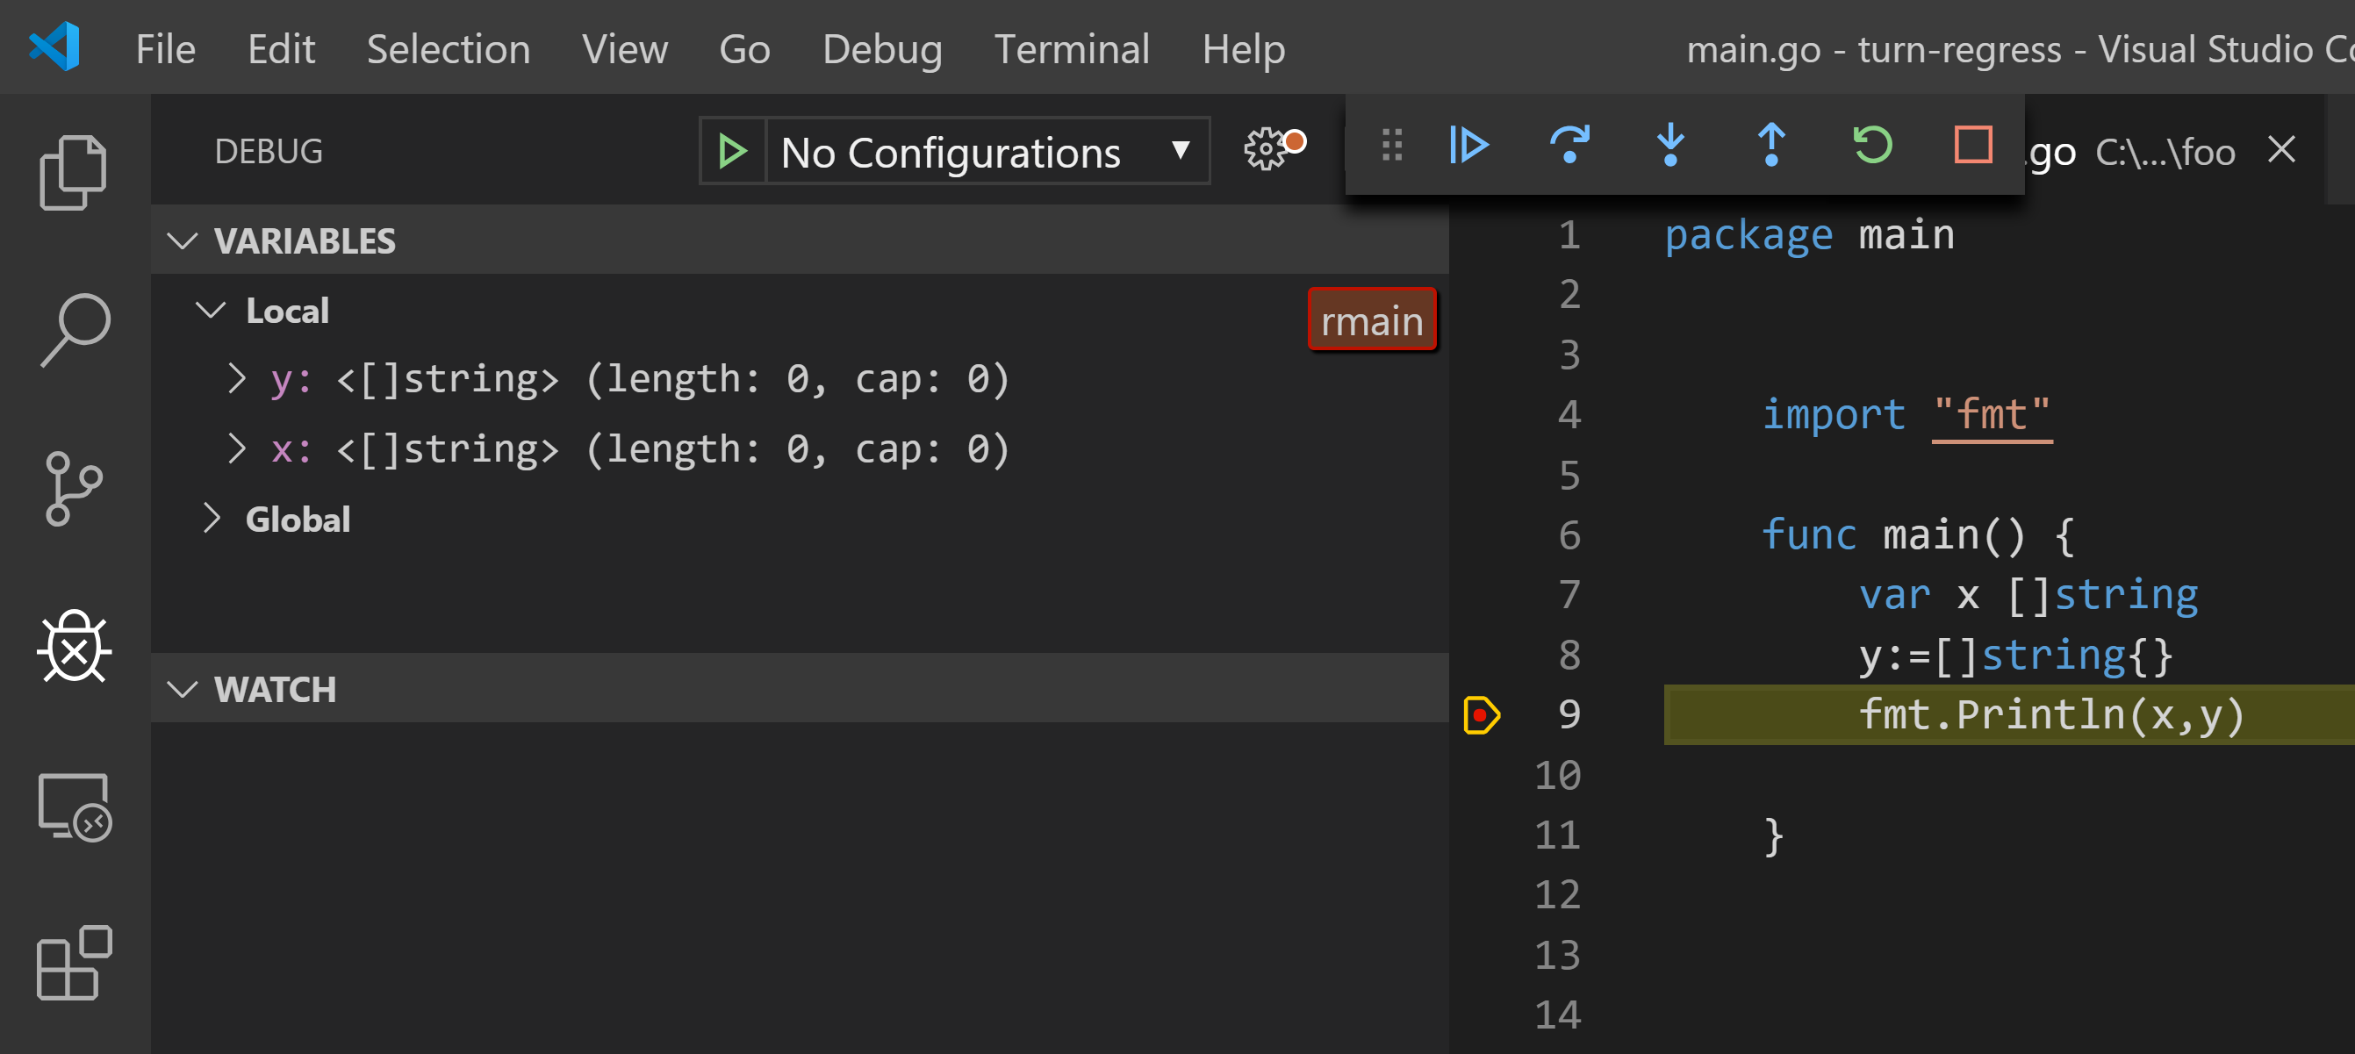
Task: Open the Debug menu
Action: pyautogui.click(x=881, y=48)
